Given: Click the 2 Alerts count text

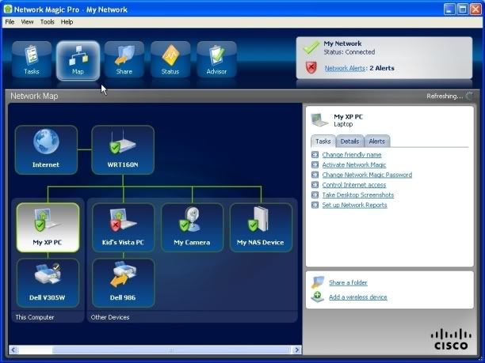Looking at the screenshot, I should click(x=382, y=68).
